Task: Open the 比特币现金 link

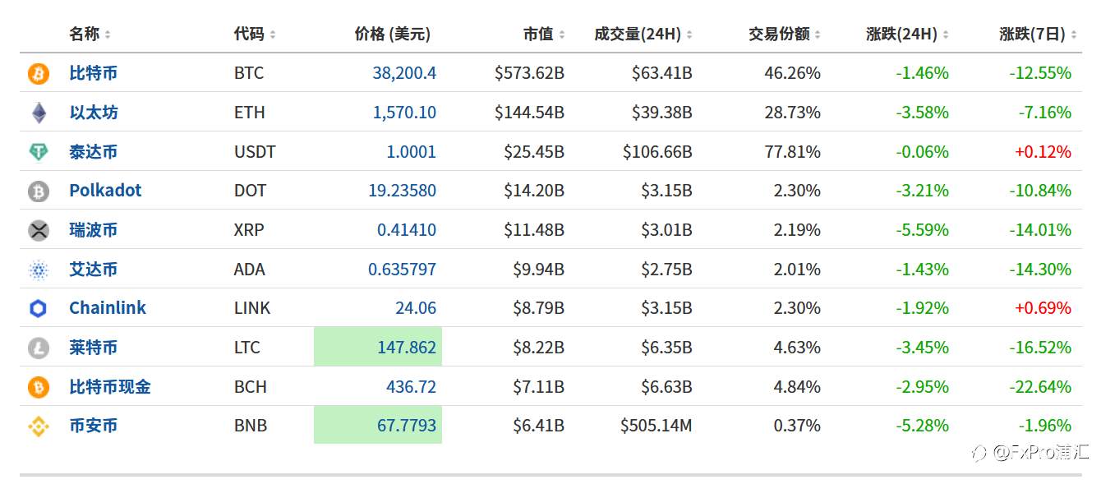Action: 110,387
